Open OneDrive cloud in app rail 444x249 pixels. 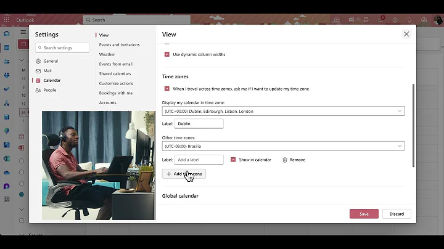[x=7, y=173]
